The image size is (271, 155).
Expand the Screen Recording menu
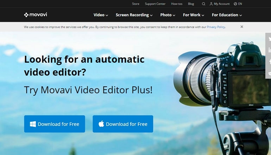click(x=134, y=15)
